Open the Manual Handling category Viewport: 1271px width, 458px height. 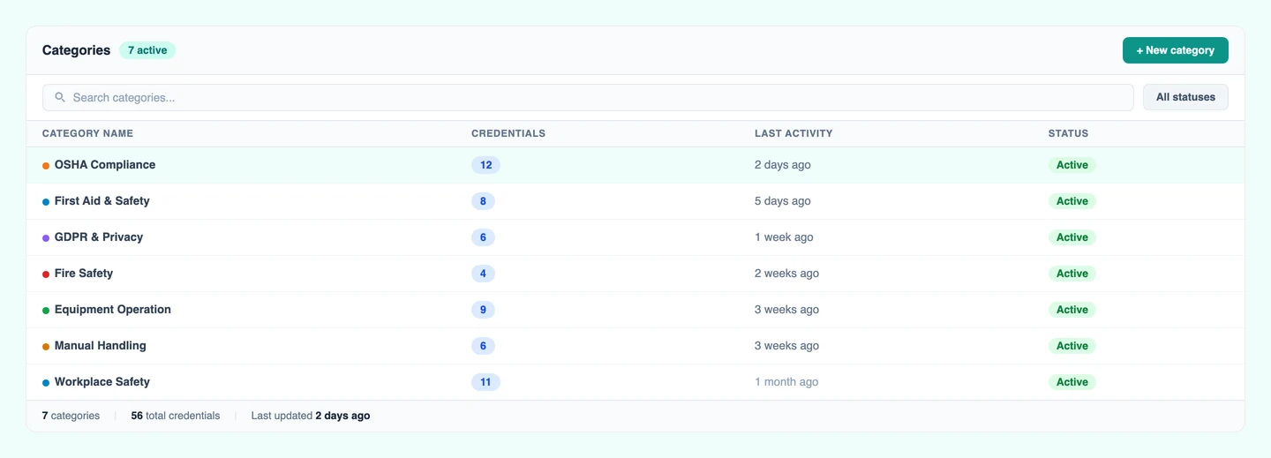[x=101, y=346]
